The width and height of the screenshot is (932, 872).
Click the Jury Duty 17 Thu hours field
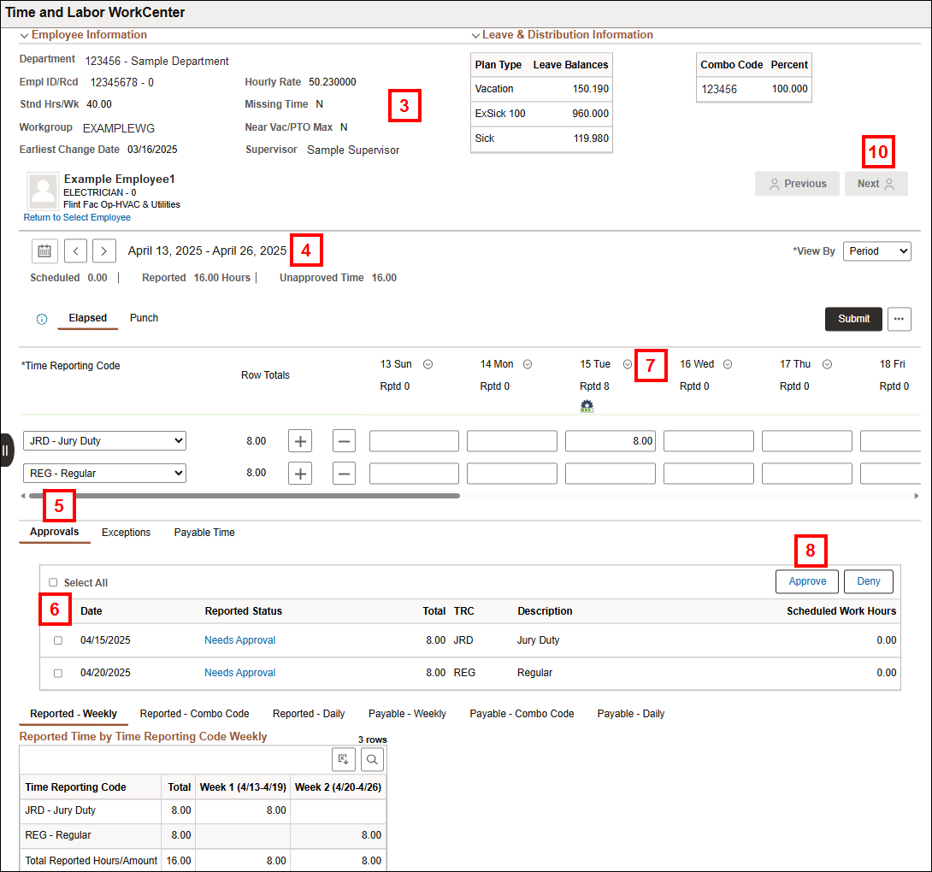(806, 441)
